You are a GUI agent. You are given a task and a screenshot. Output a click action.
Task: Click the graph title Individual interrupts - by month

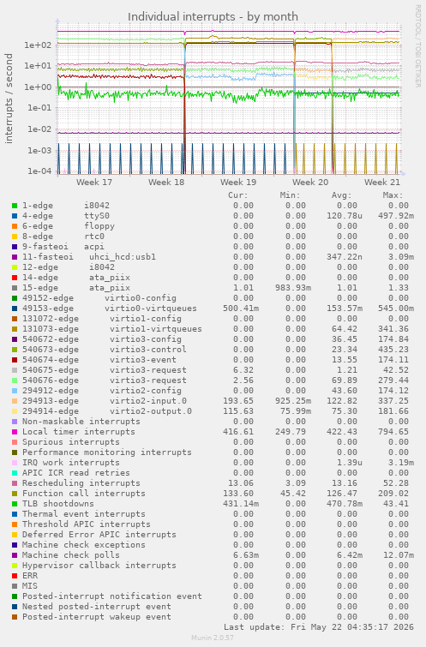[x=213, y=16]
